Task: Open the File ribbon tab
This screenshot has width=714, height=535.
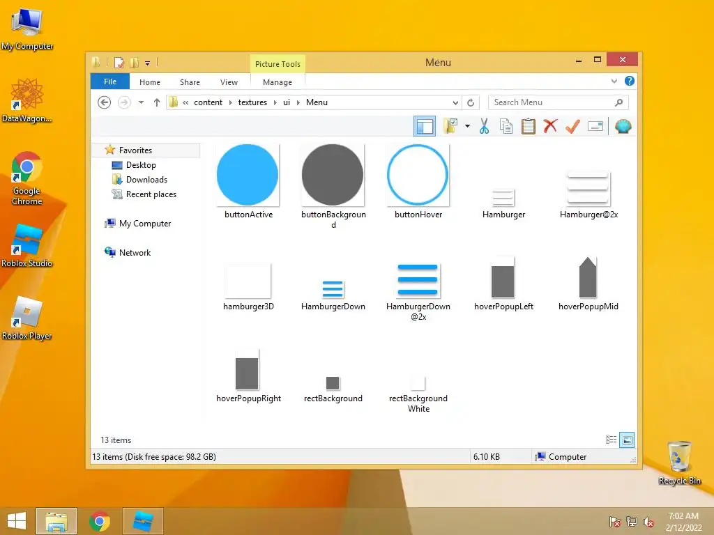Action: click(110, 82)
